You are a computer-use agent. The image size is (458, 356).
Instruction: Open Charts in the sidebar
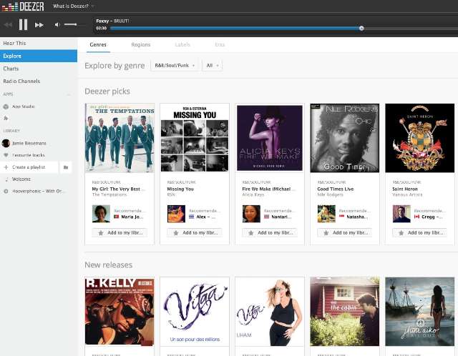coord(39,69)
